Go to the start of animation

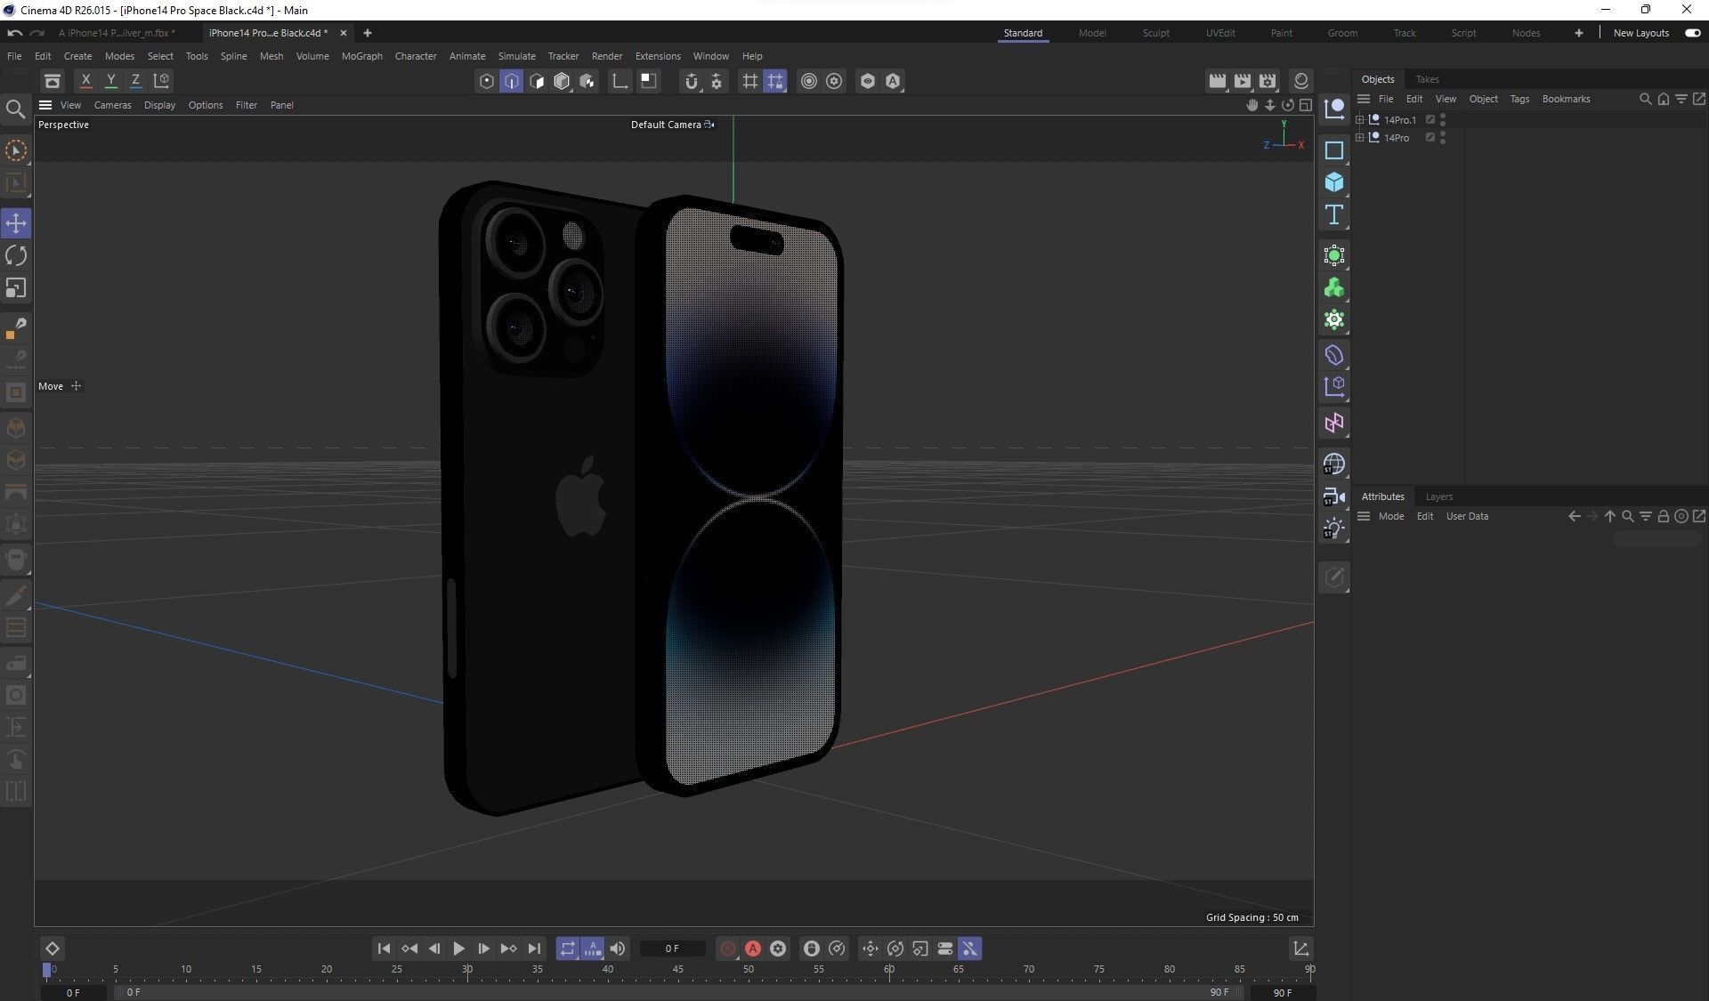[384, 949]
